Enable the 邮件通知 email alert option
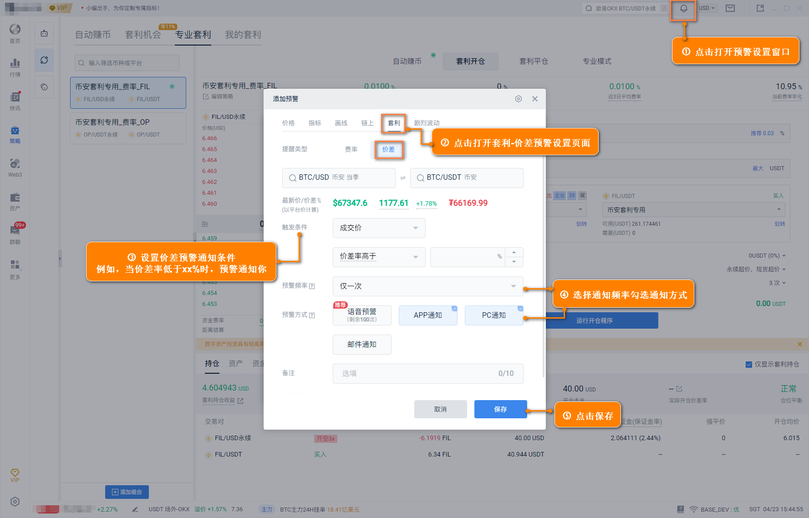 362,345
